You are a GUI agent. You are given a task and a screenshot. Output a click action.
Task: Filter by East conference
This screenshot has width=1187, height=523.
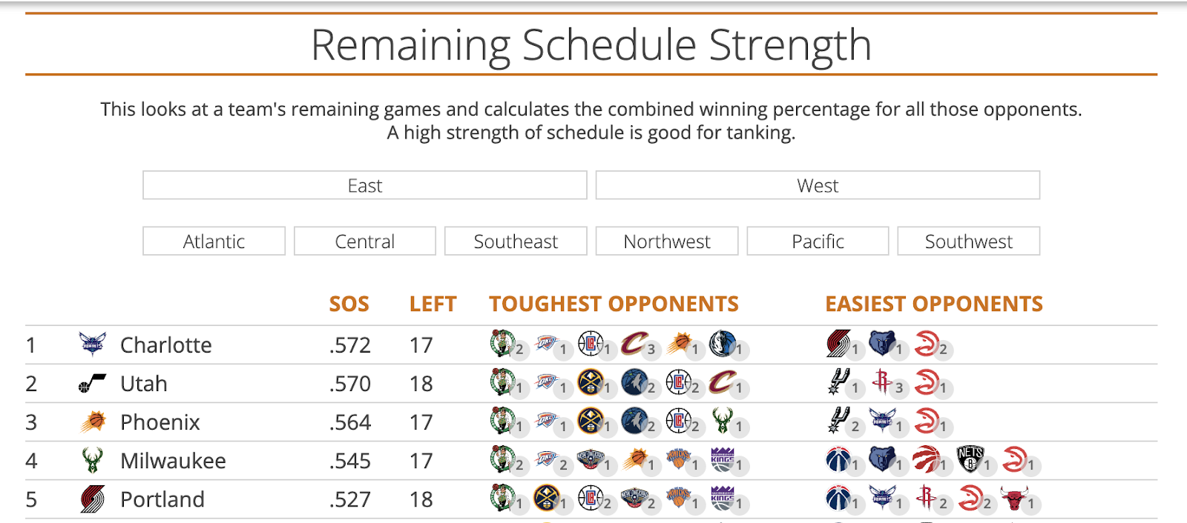point(365,185)
